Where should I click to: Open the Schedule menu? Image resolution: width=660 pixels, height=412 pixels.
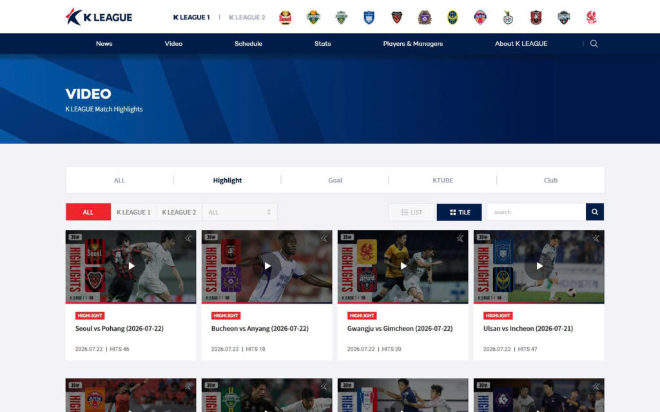248,43
